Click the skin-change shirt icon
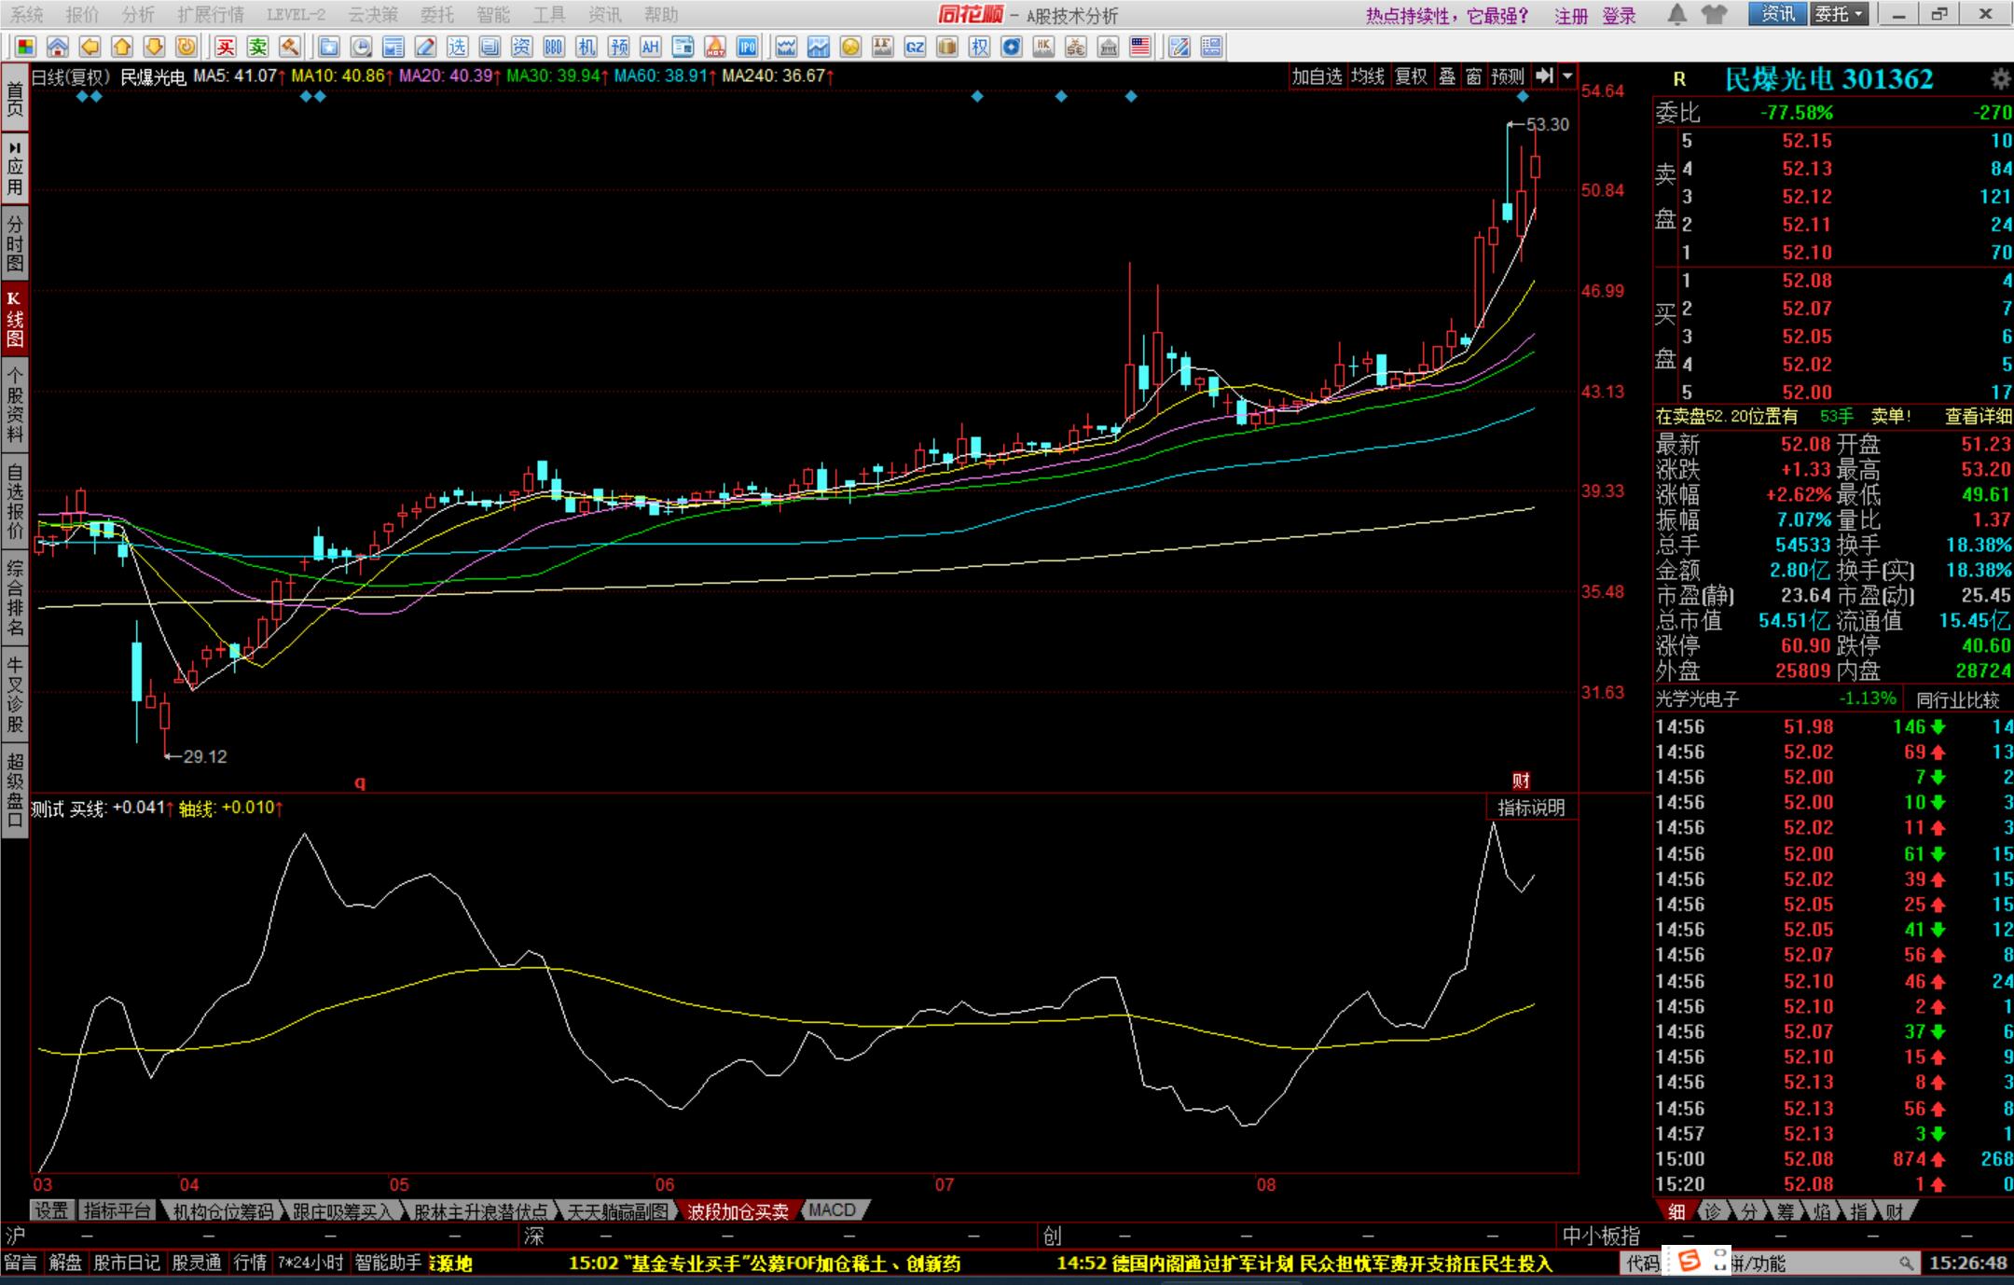The width and height of the screenshot is (2014, 1285). pos(1714,14)
